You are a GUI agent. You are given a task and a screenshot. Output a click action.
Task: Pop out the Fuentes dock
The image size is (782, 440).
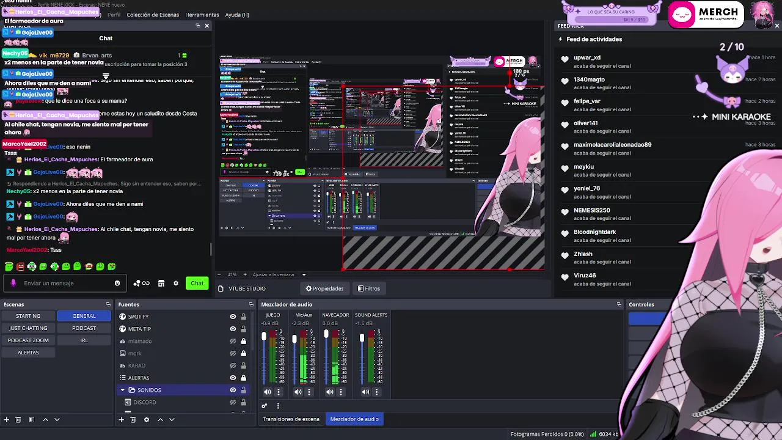click(x=251, y=304)
